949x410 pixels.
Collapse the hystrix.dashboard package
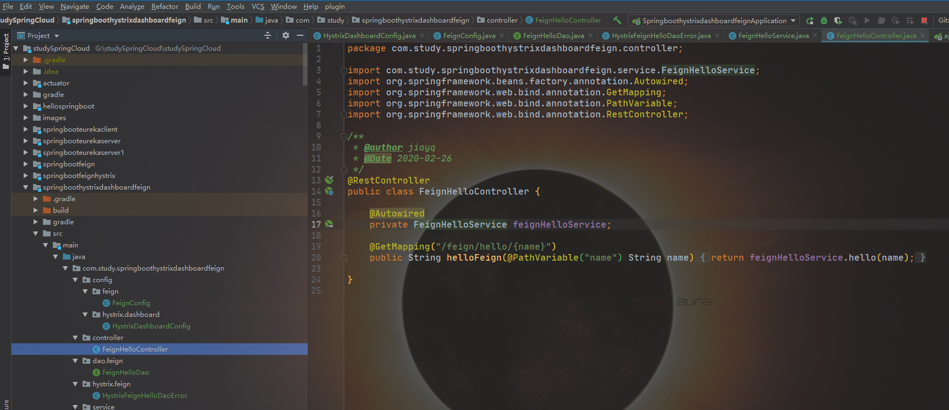[x=85, y=315]
